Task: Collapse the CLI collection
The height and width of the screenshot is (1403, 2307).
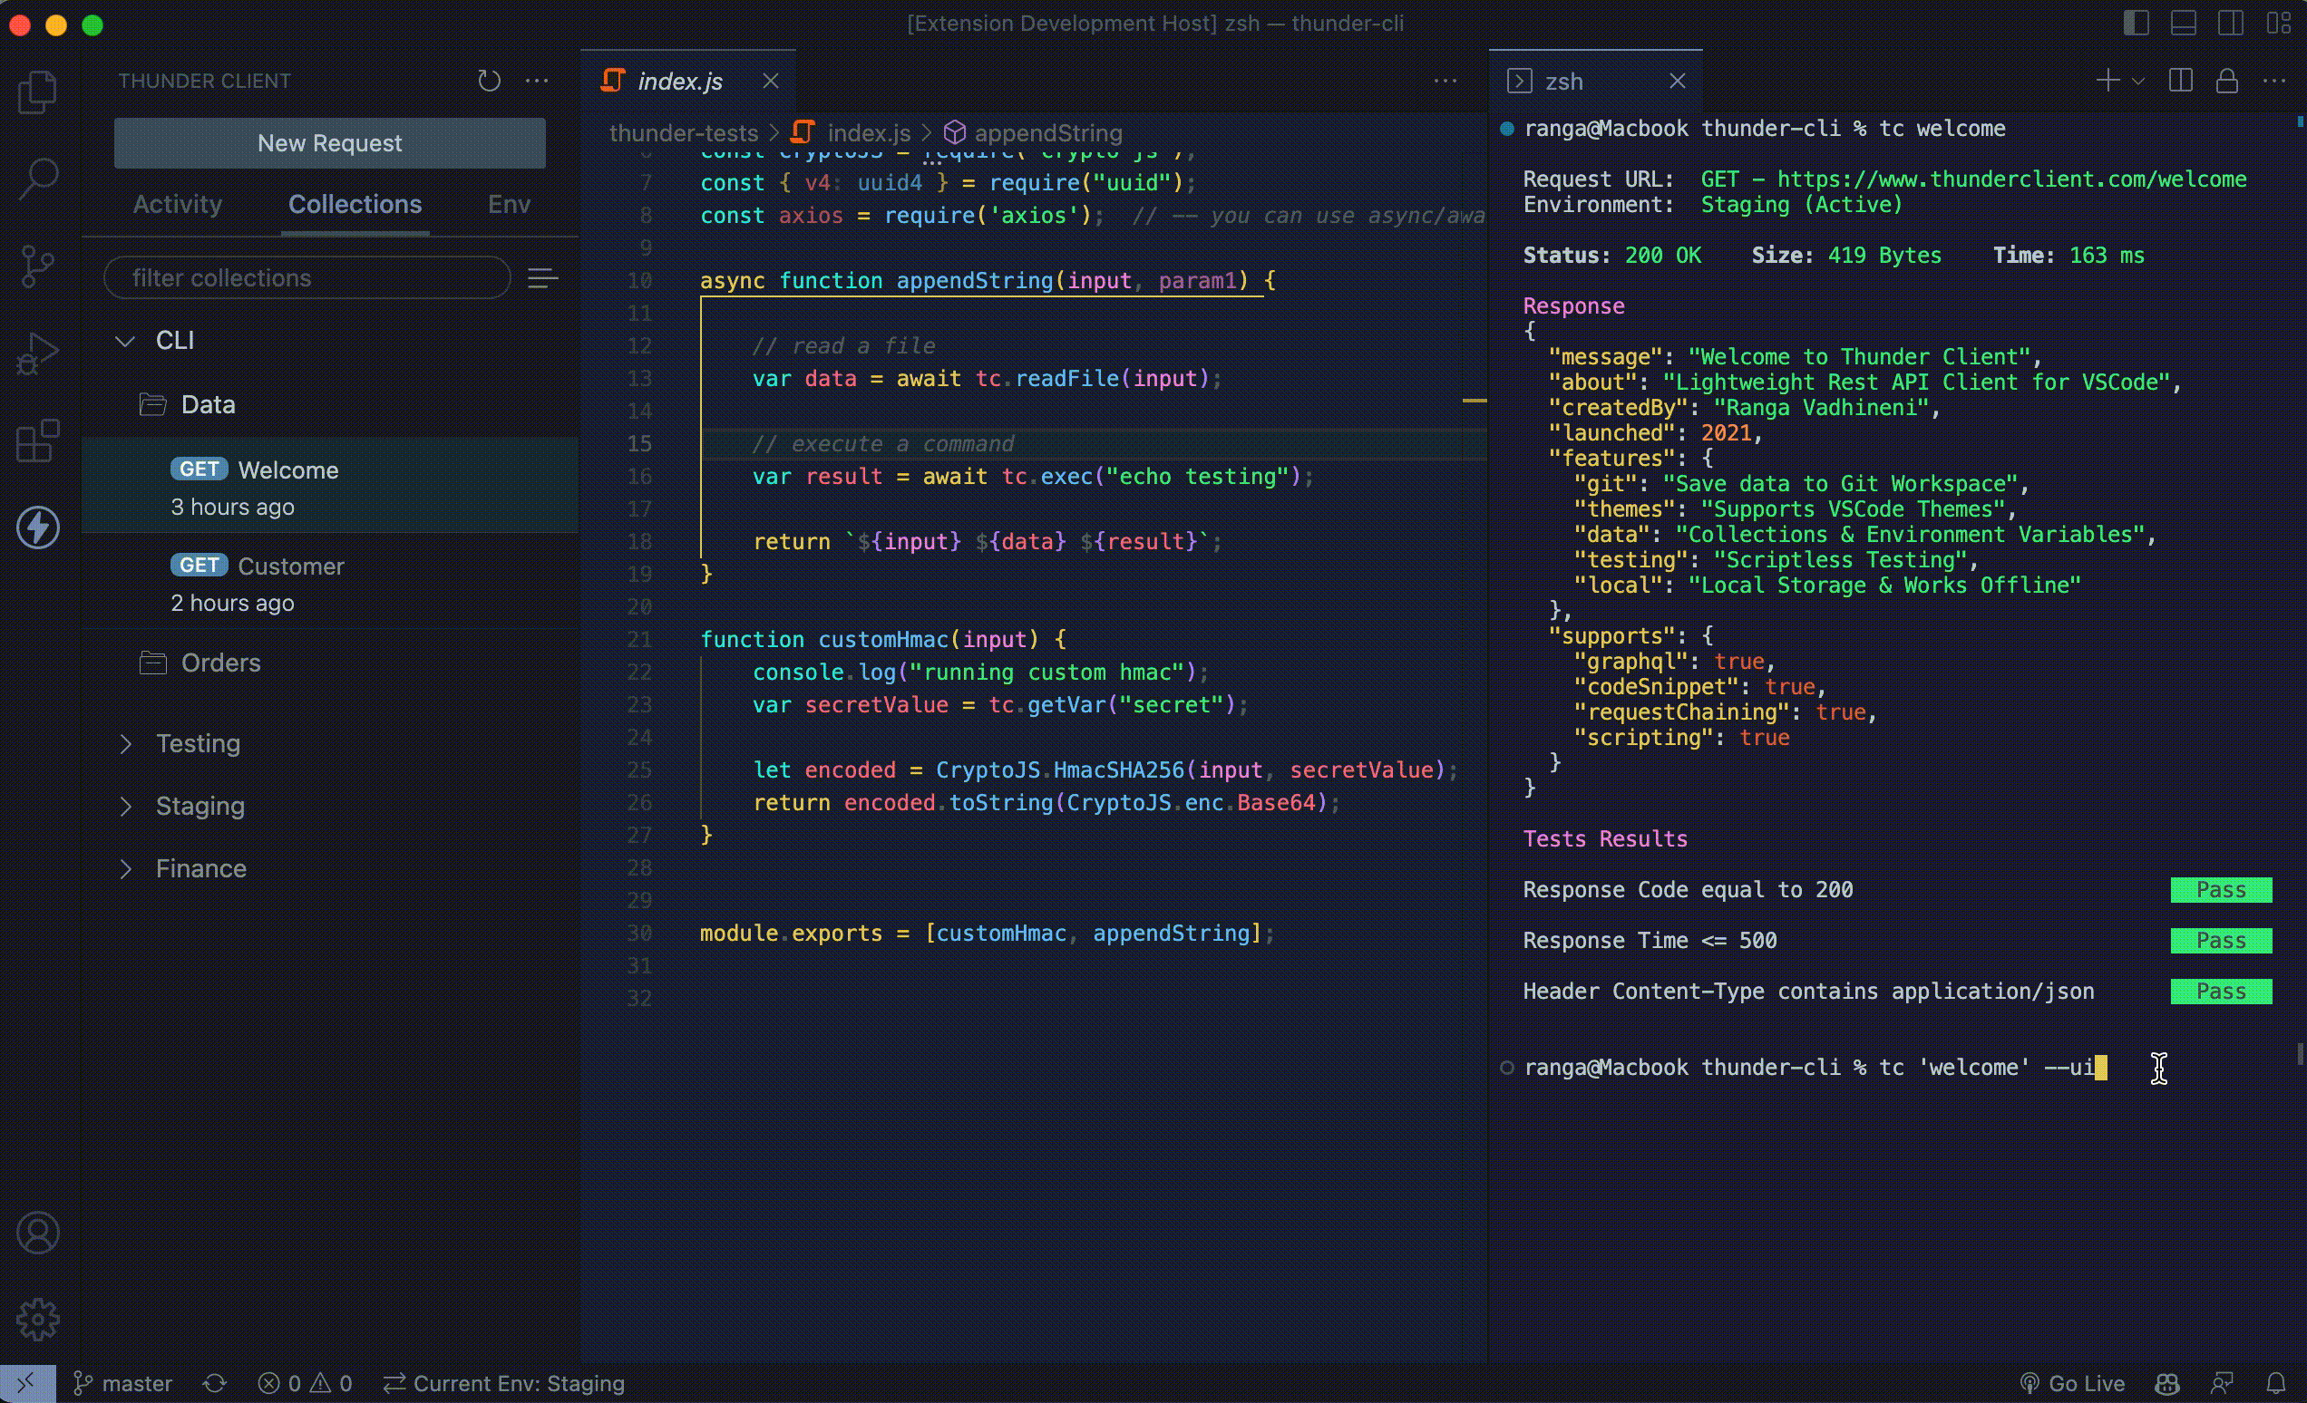Action: 125,341
